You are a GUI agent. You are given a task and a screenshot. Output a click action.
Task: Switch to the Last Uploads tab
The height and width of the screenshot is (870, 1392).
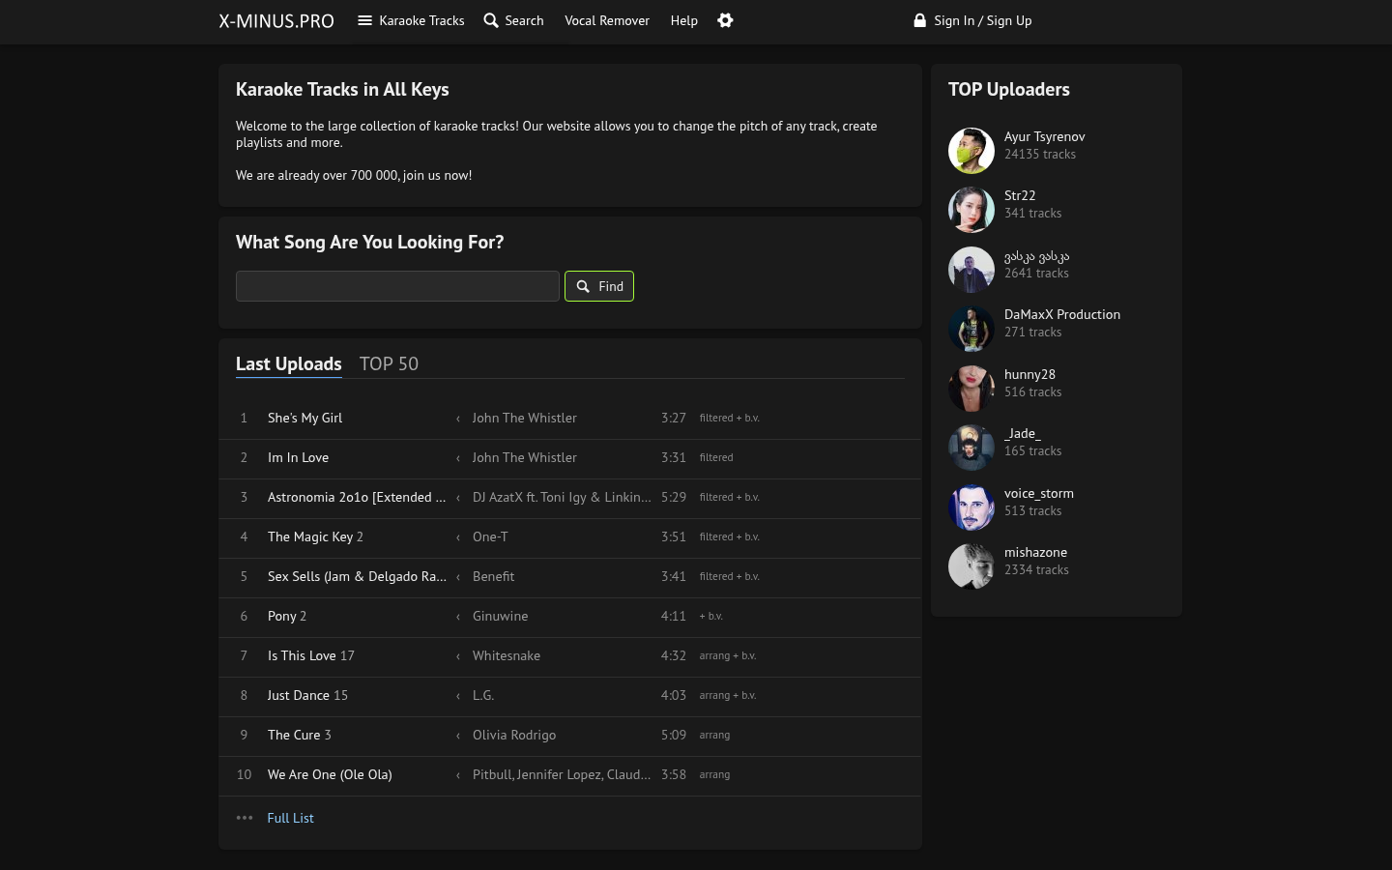pyautogui.click(x=289, y=363)
